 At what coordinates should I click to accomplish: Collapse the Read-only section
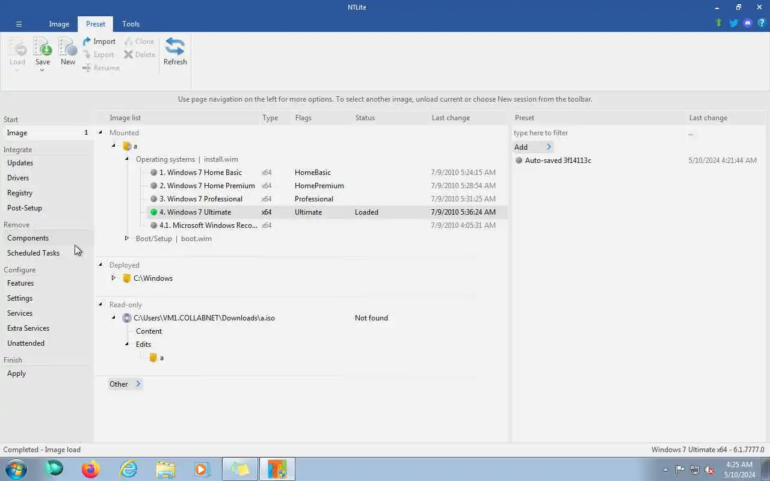coord(100,305)
